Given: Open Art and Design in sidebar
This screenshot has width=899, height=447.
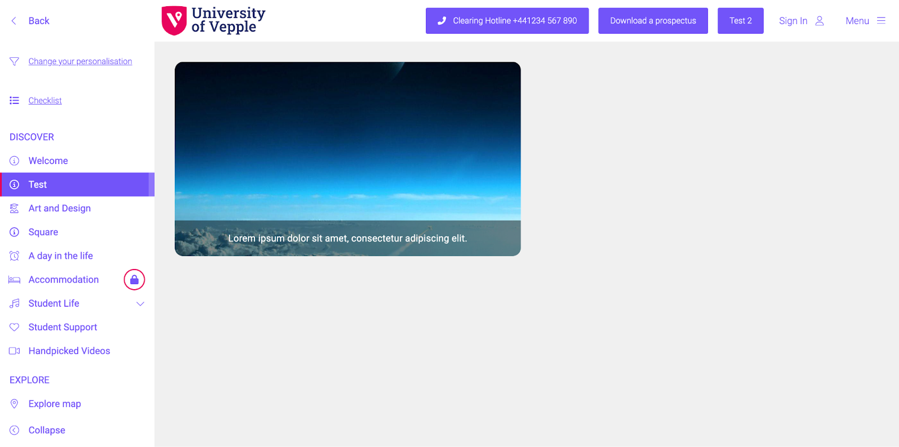Looking at the screenshot, I should (60, 208).
